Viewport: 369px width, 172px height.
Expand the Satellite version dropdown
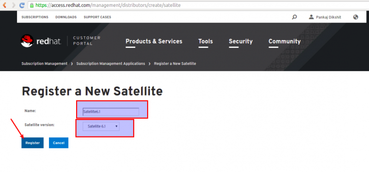(x=101, y=126)
